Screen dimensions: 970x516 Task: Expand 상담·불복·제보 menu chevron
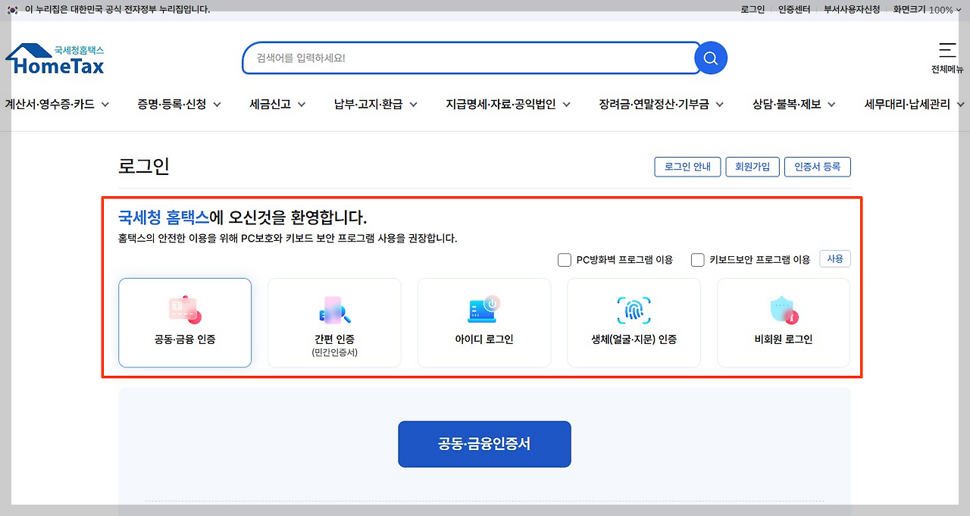tap(831, 105)
